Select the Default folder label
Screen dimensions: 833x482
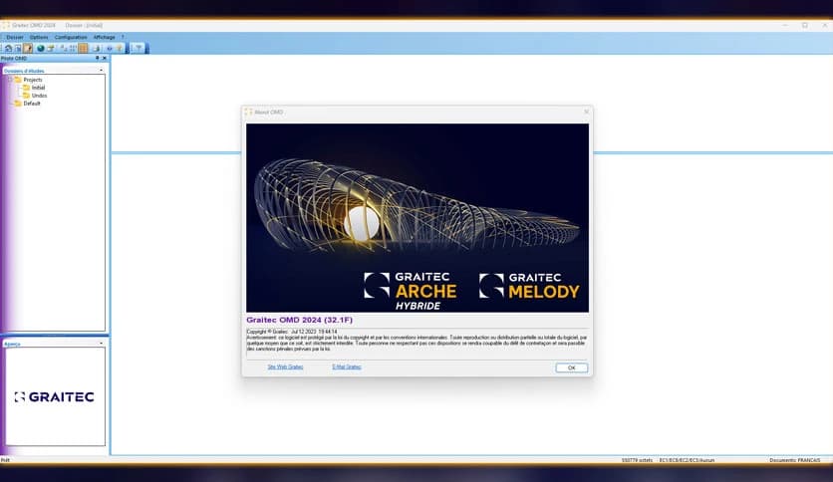point(32,104)
